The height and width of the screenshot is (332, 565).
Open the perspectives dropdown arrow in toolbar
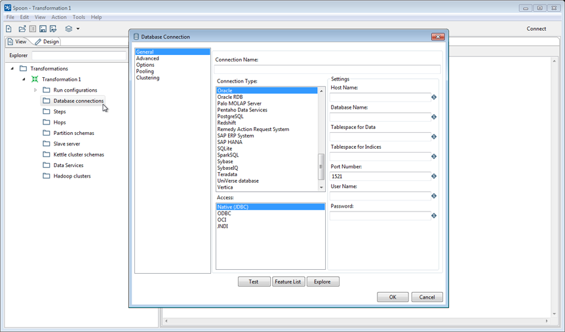coord(78,29)
